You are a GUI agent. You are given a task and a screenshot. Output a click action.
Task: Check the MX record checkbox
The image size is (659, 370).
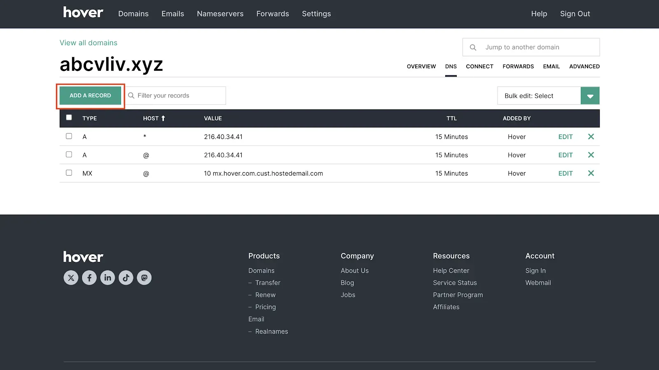pos(69,173)
